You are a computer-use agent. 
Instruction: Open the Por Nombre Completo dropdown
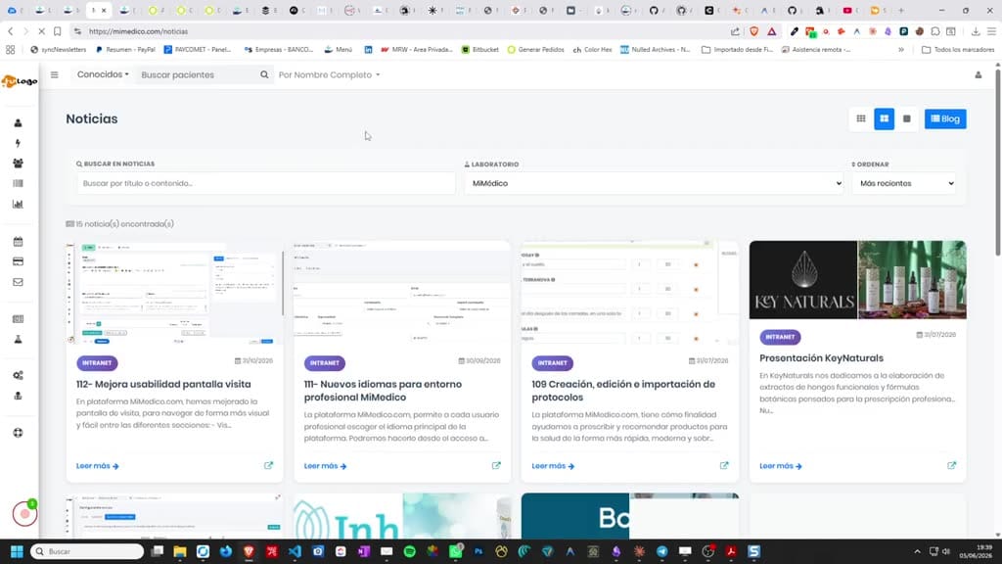pyautogui.click(x=329, y=74)
